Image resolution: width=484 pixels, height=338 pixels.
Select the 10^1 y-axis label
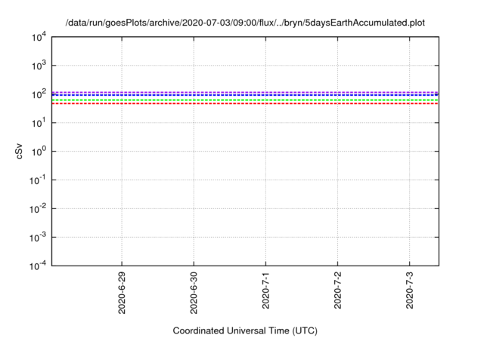(x=39, y=122)
